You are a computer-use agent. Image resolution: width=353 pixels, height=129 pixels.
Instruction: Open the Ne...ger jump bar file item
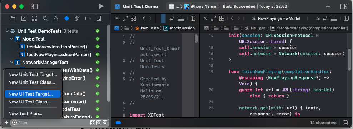point(255,28)
